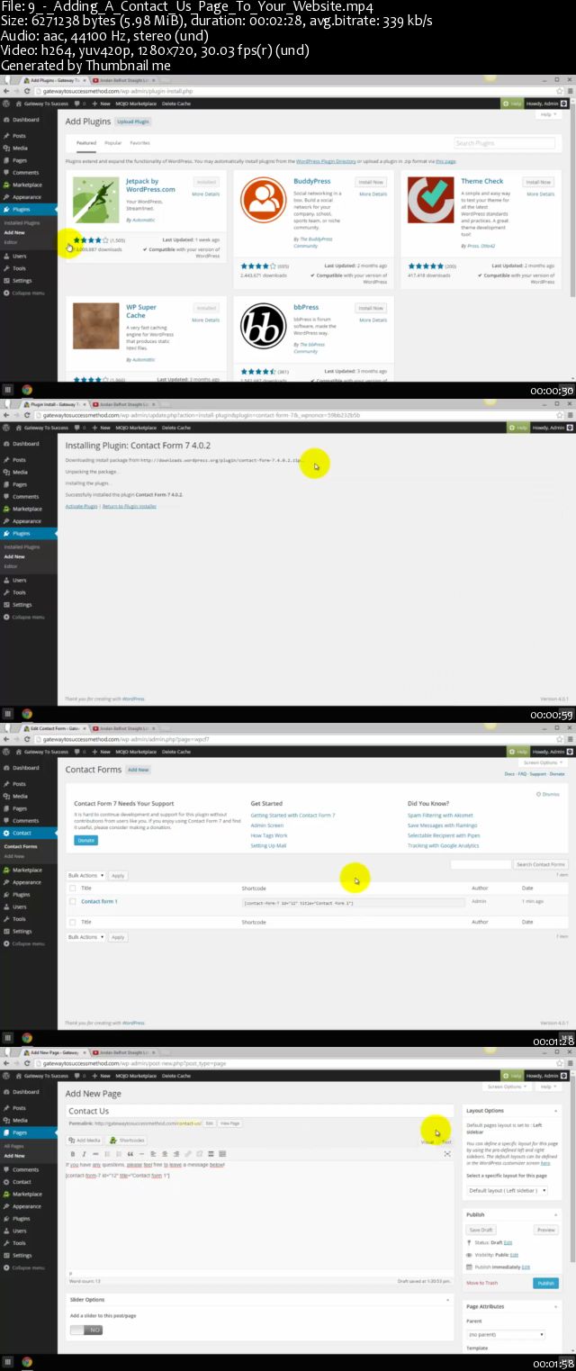Switch editor to the Text tab
Image resolution: width=576 pixels, height=1371 pixels.
pos(446,1141)
